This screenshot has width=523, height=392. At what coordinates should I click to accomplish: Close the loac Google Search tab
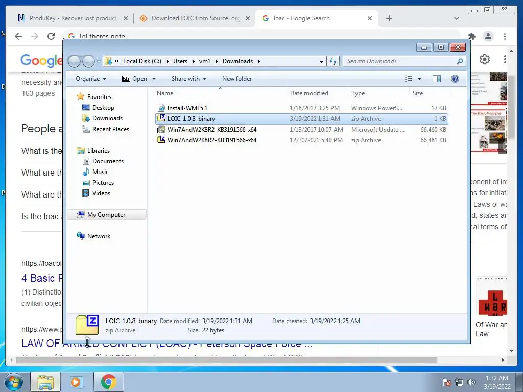coord(370,19)
